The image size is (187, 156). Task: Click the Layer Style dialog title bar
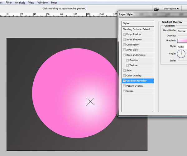click(x=152, y=14)
